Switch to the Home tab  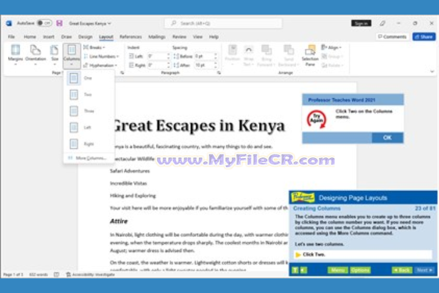pos(30,37)
